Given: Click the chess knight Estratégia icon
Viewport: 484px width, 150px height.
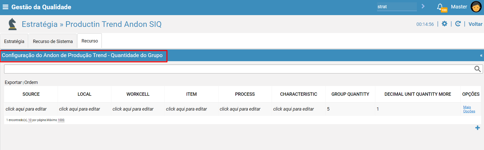Looking at the screenshot, I should tap(12, 24).
